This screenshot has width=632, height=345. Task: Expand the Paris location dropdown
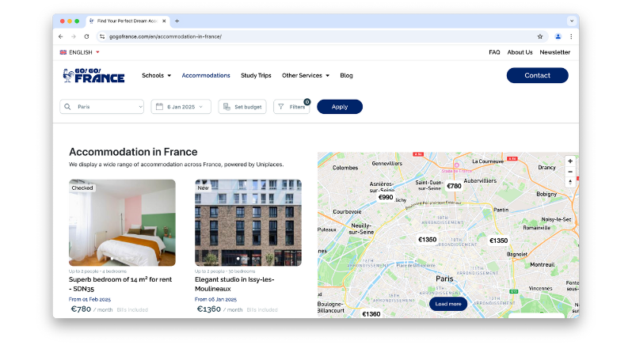pyautogui.click(x=102, y=107)
